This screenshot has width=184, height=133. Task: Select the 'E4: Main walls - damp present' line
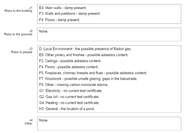point(63,8)
